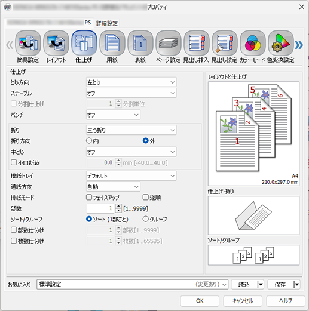
Task: Click the OK button
Action: click(200, 301)
